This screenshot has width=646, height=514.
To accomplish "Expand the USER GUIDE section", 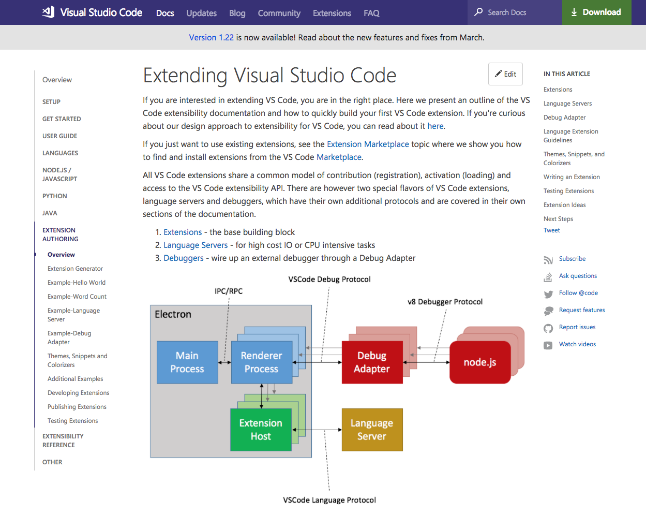I will [x=59, y=136].
